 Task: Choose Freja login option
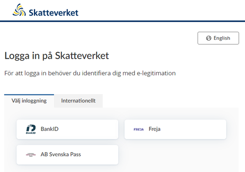(x=175, y=129)
